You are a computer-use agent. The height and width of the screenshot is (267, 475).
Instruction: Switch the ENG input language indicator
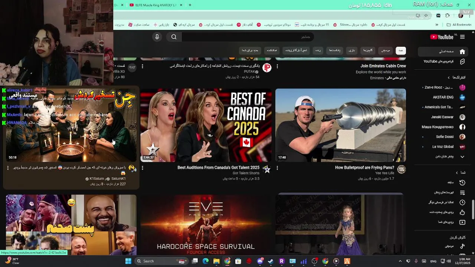pyautogui.click(x=433, y=261)
